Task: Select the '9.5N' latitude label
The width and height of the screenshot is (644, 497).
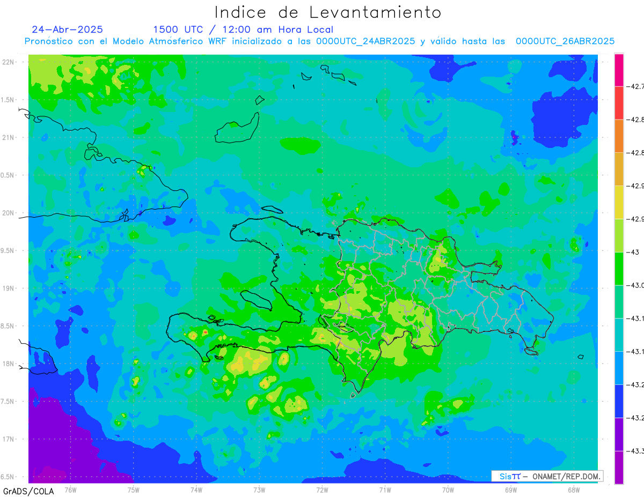Action: click(x=7, y=250)
